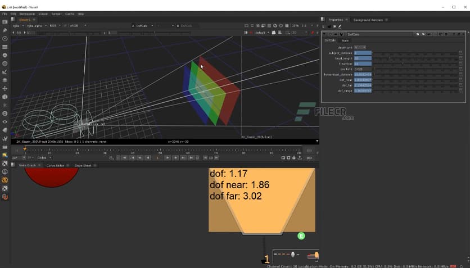Open animation menu for dof_range
The image size is (470, 272).
coord(460,90)
